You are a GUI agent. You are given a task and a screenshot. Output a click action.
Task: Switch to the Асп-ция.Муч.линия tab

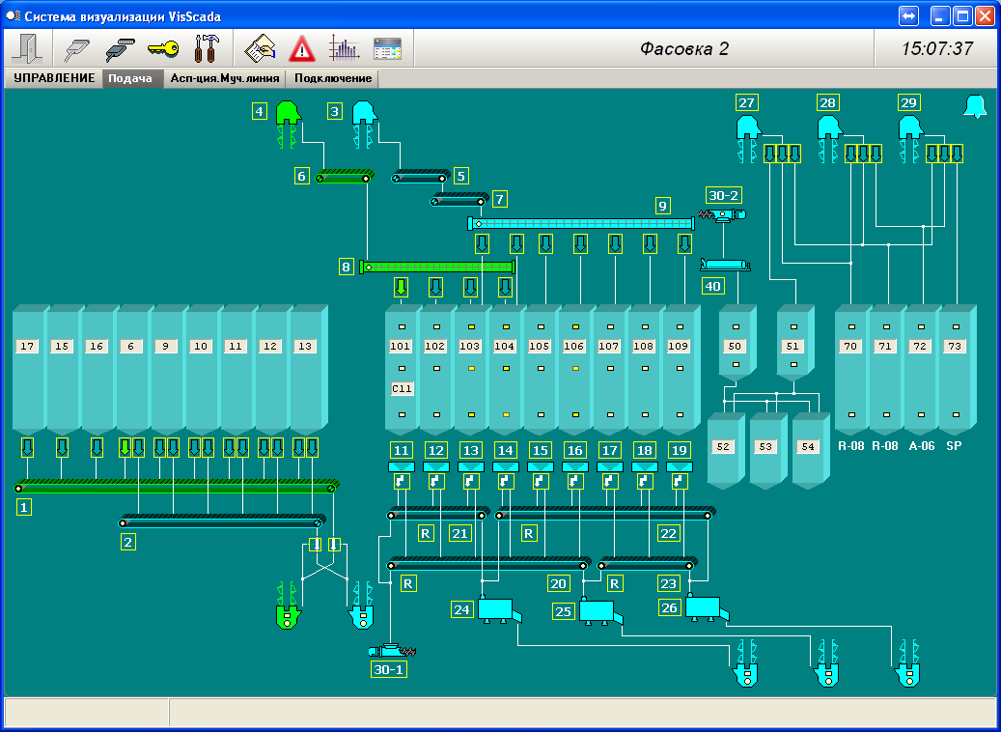pyautogui.click(x=225, y=79)
